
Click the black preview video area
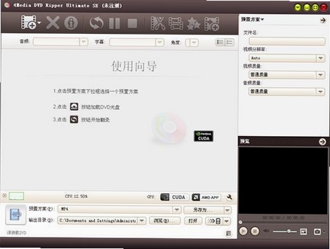283,181
